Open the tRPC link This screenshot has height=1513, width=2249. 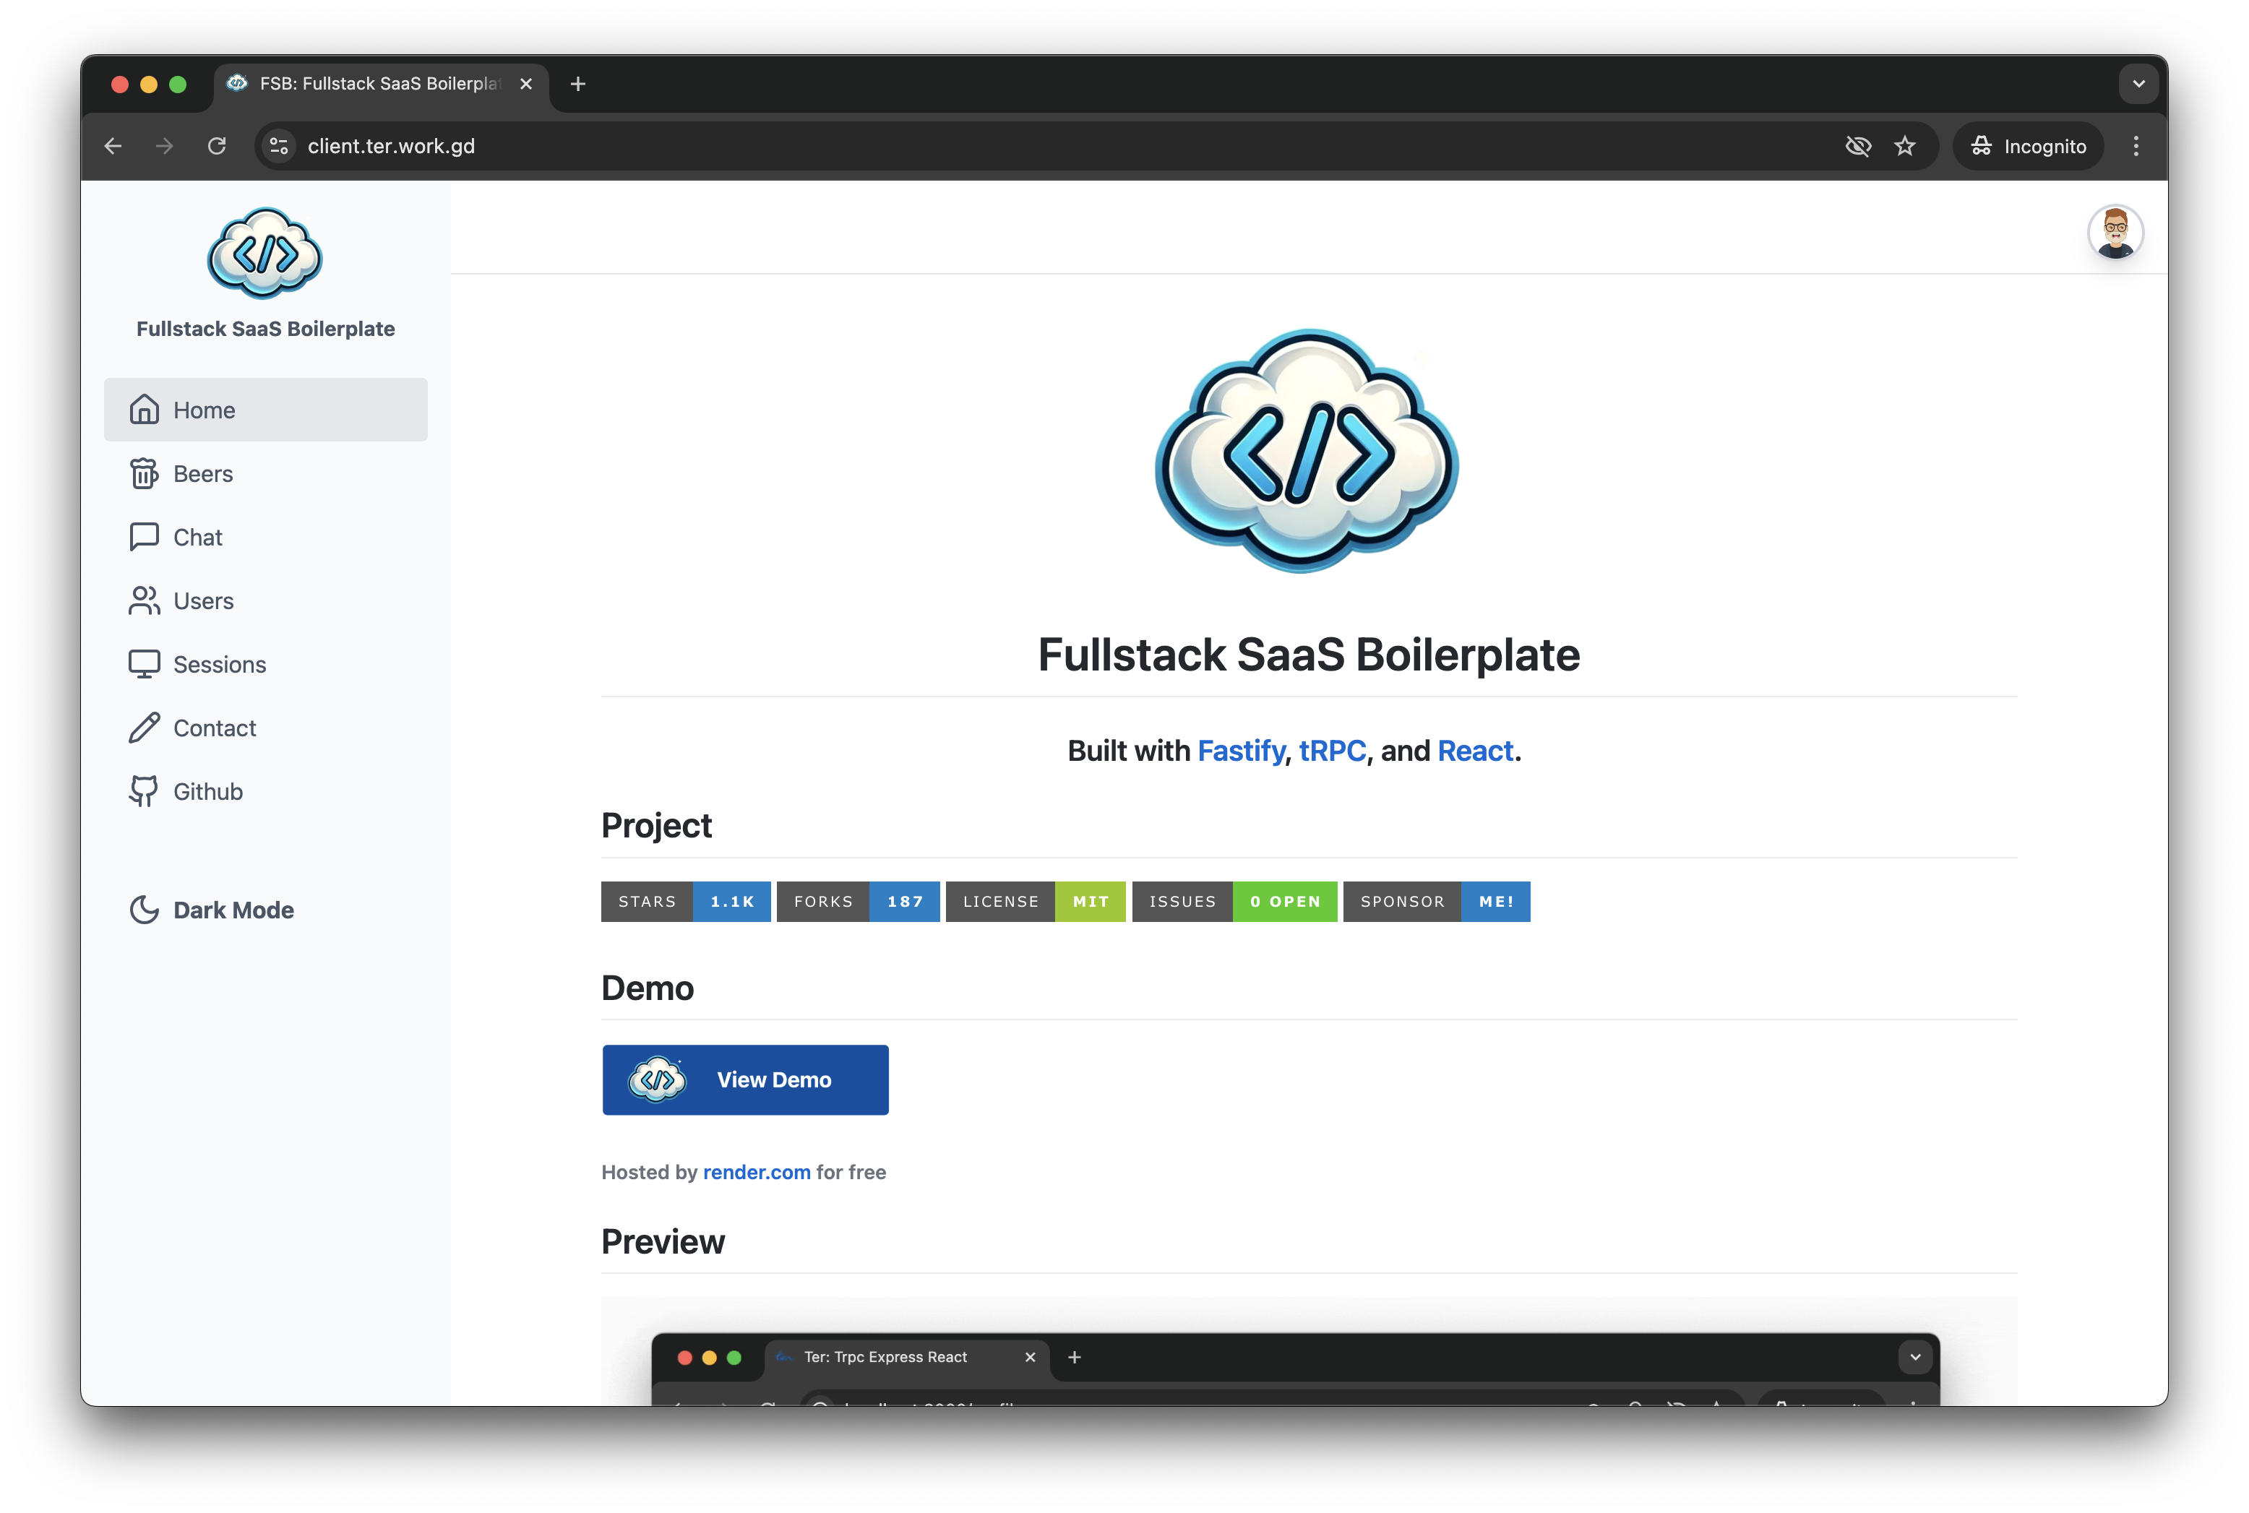pos(1333,751)
